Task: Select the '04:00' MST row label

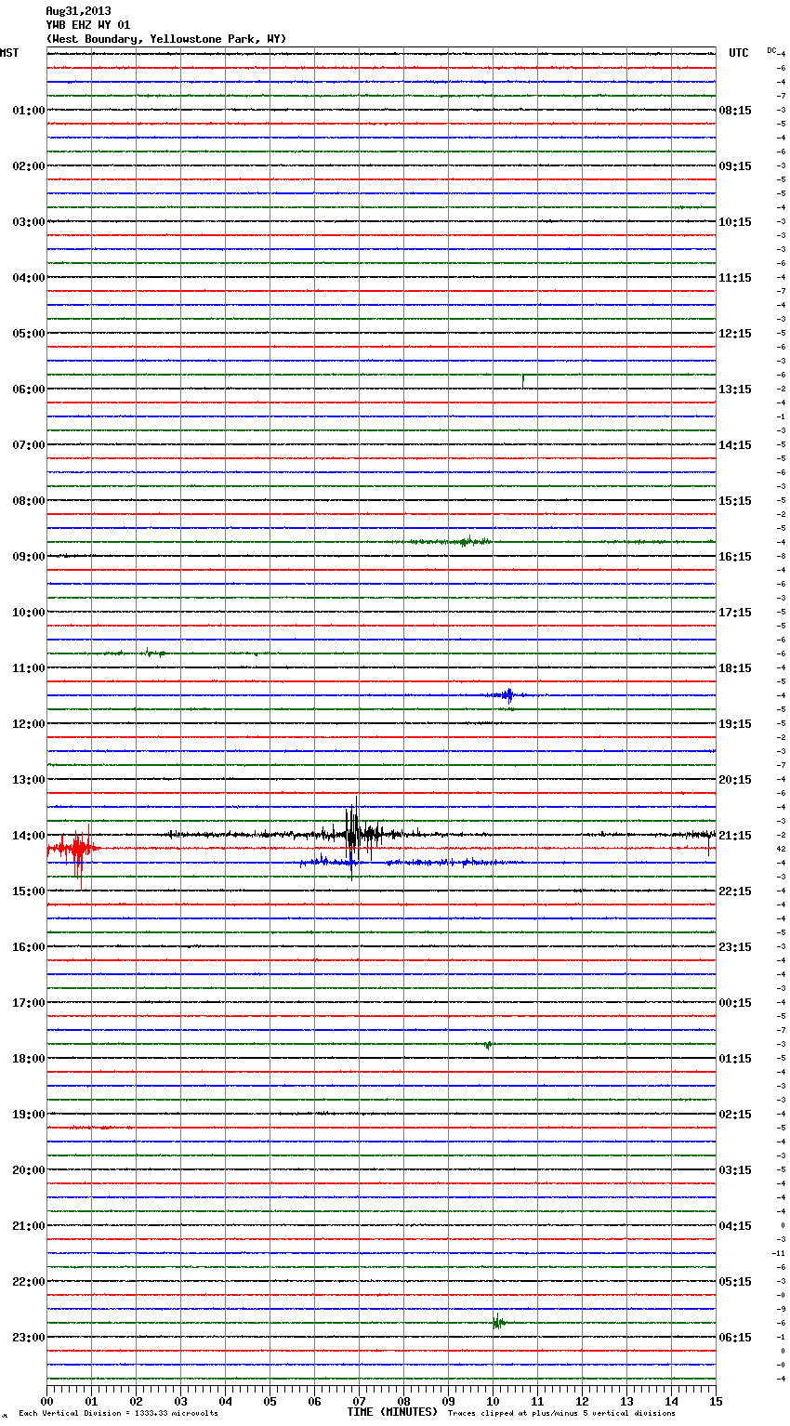Action: (x=29, y=278)
